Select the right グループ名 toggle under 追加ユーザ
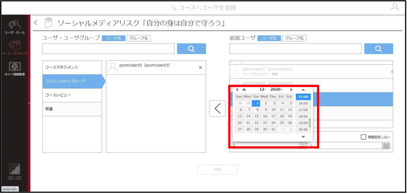This screenshot has height=194, width=407. pyautogui.click(x=294, y=38)
